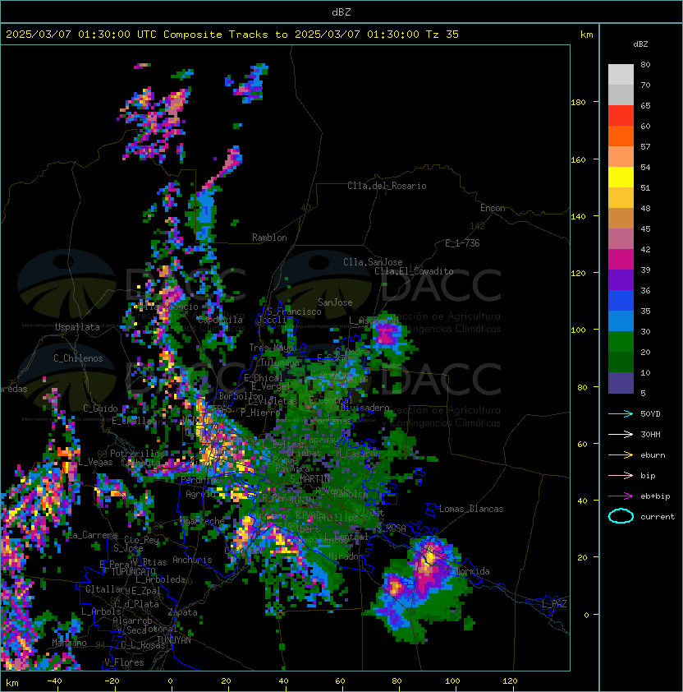Click the 100 km vertical axis tick

[578, 330]
